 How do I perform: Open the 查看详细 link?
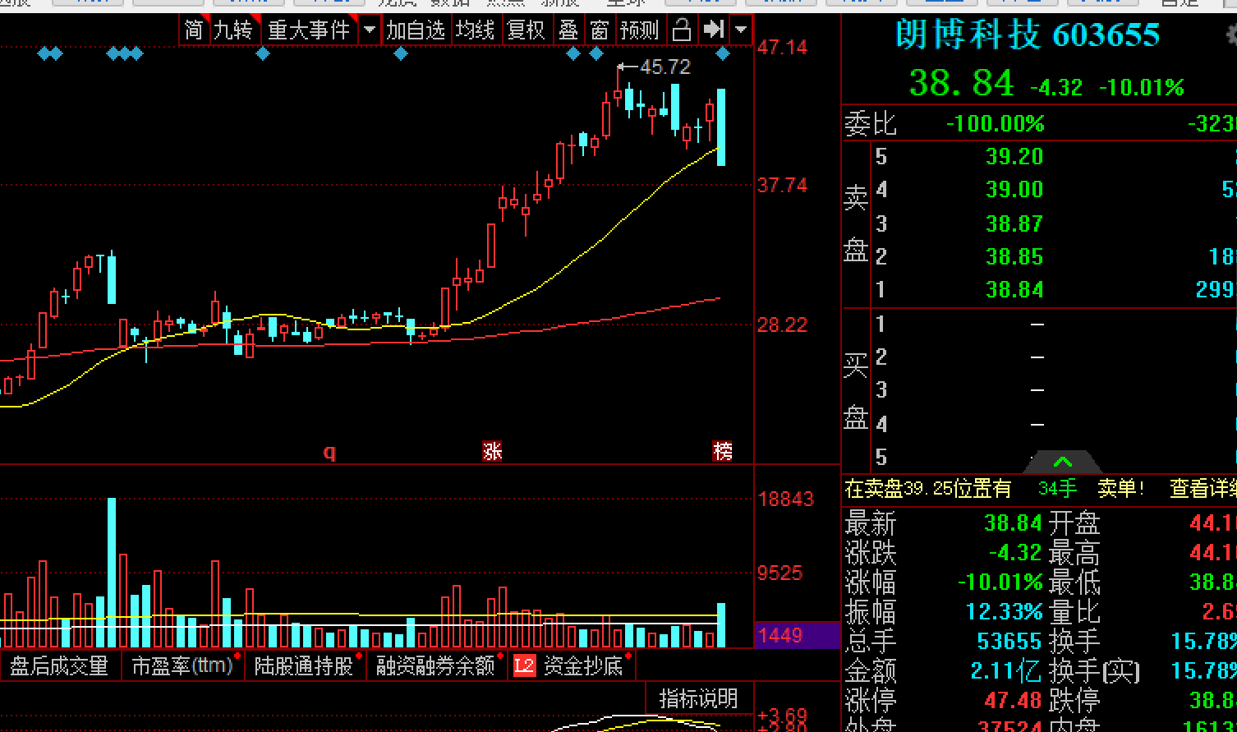pyautogui.click(x=1203, y=489)
